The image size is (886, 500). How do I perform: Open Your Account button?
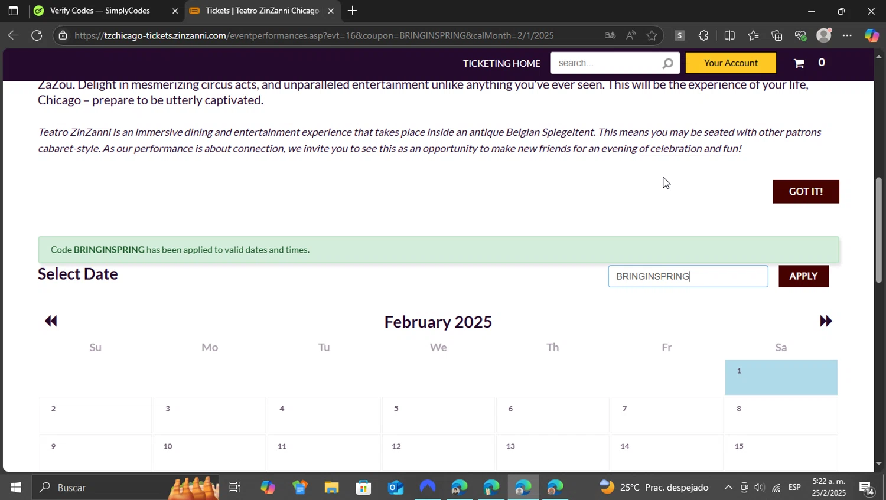(731, 63)
